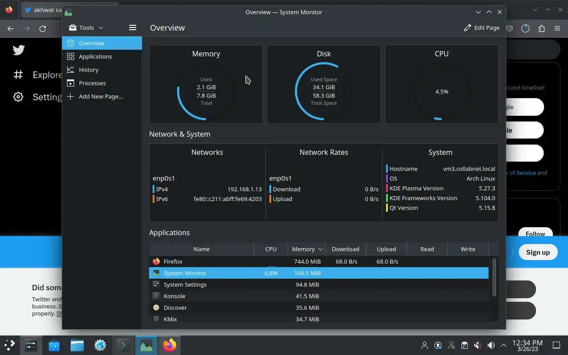Screen dimensions: 568x355
Task: Open the clipboard tray icon
Action: [464, 345]
